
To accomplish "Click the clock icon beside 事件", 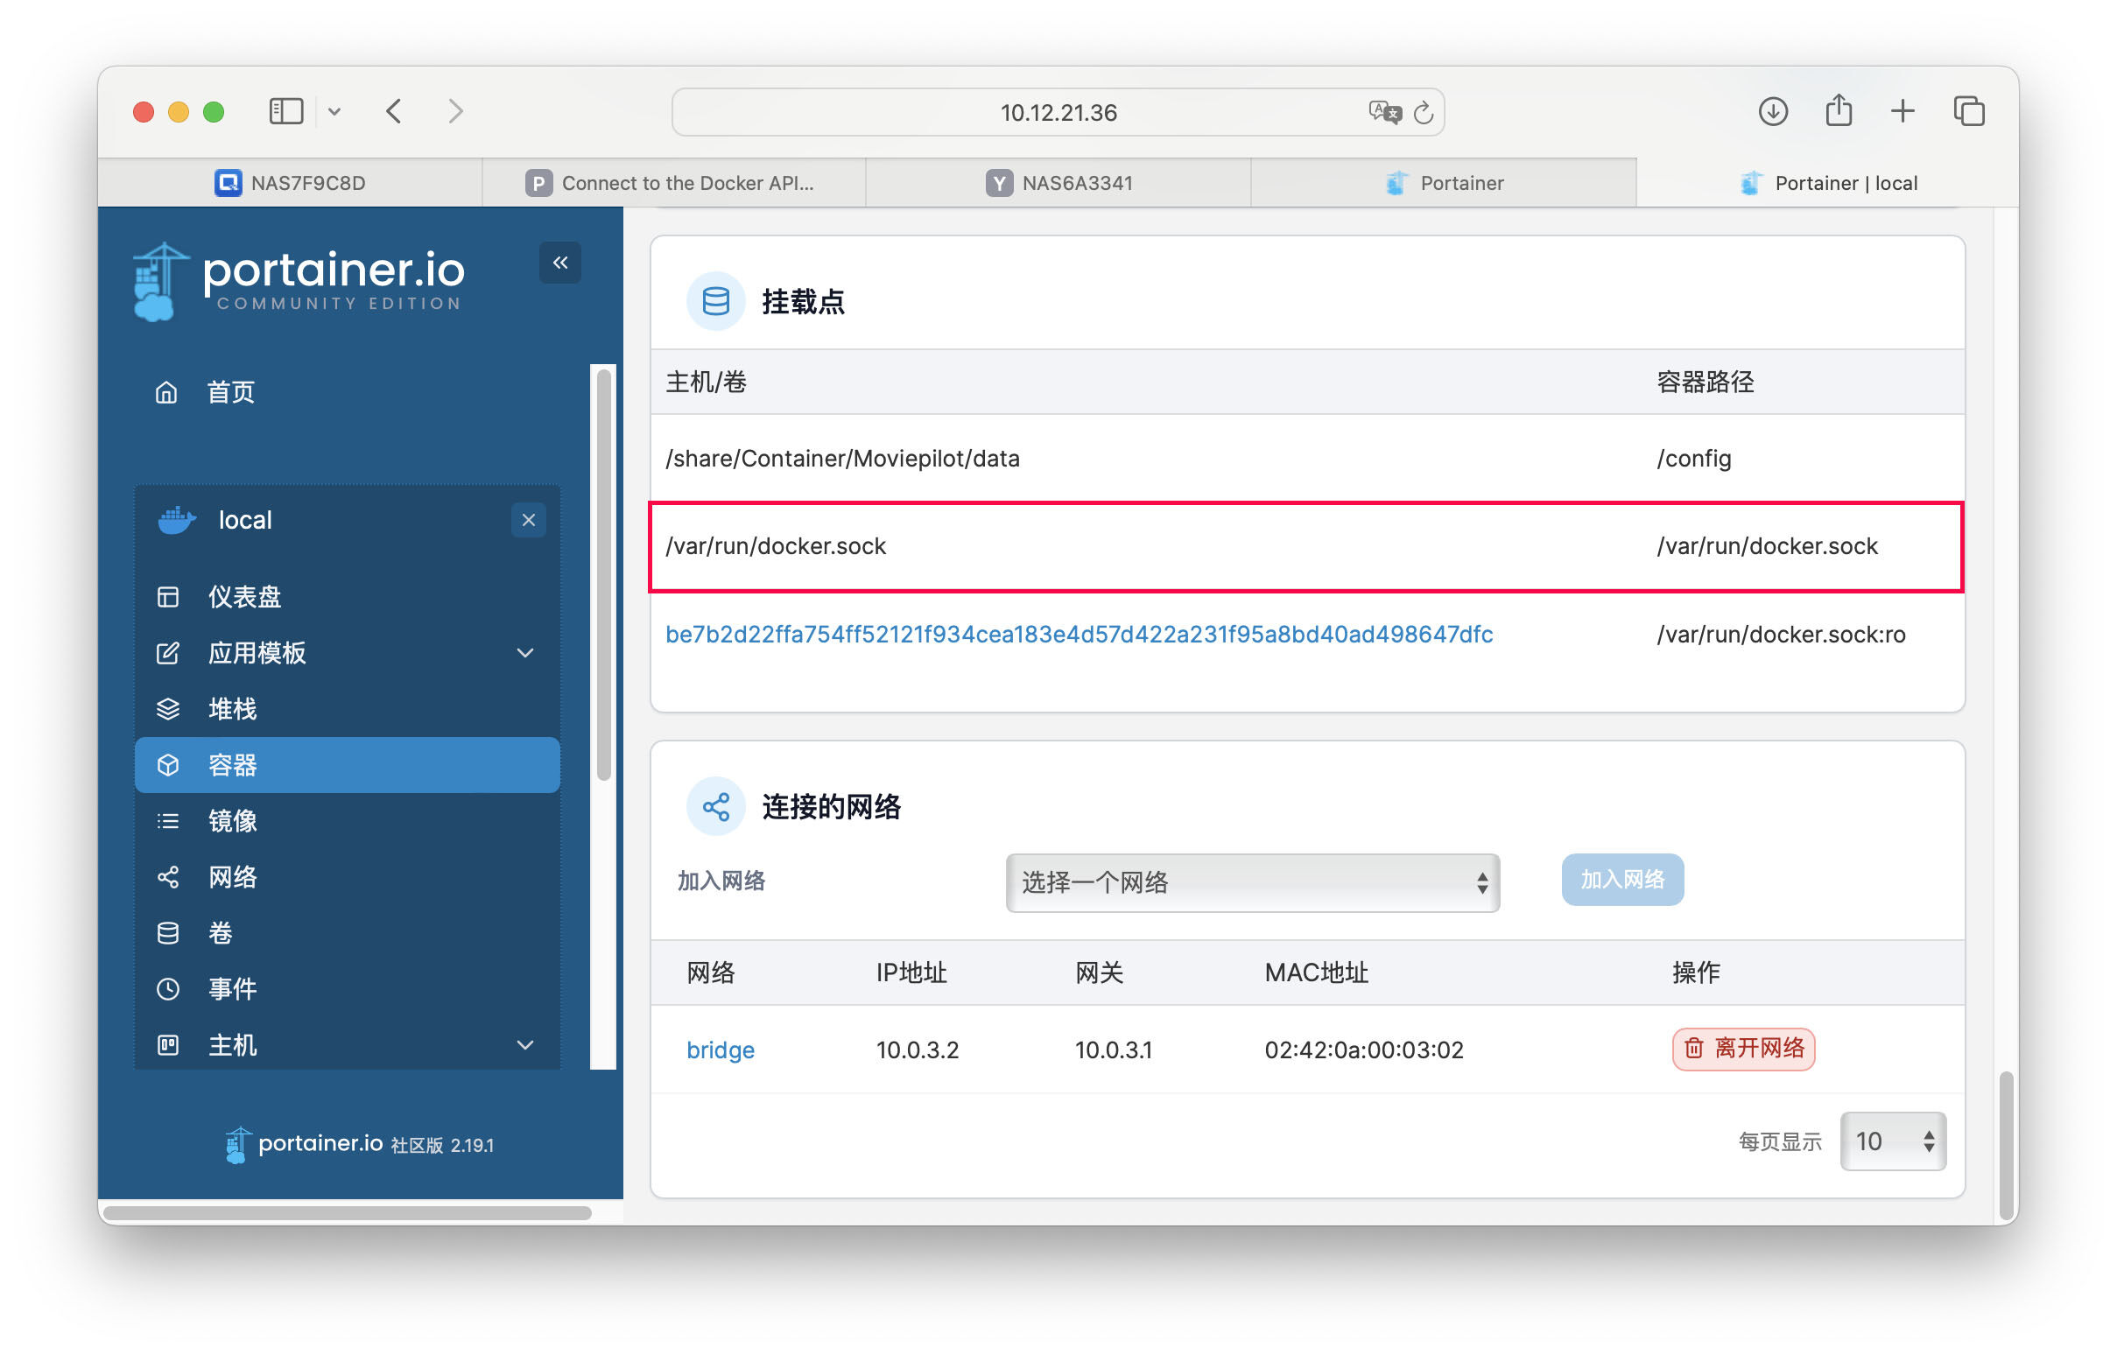I will coord(167,989).
